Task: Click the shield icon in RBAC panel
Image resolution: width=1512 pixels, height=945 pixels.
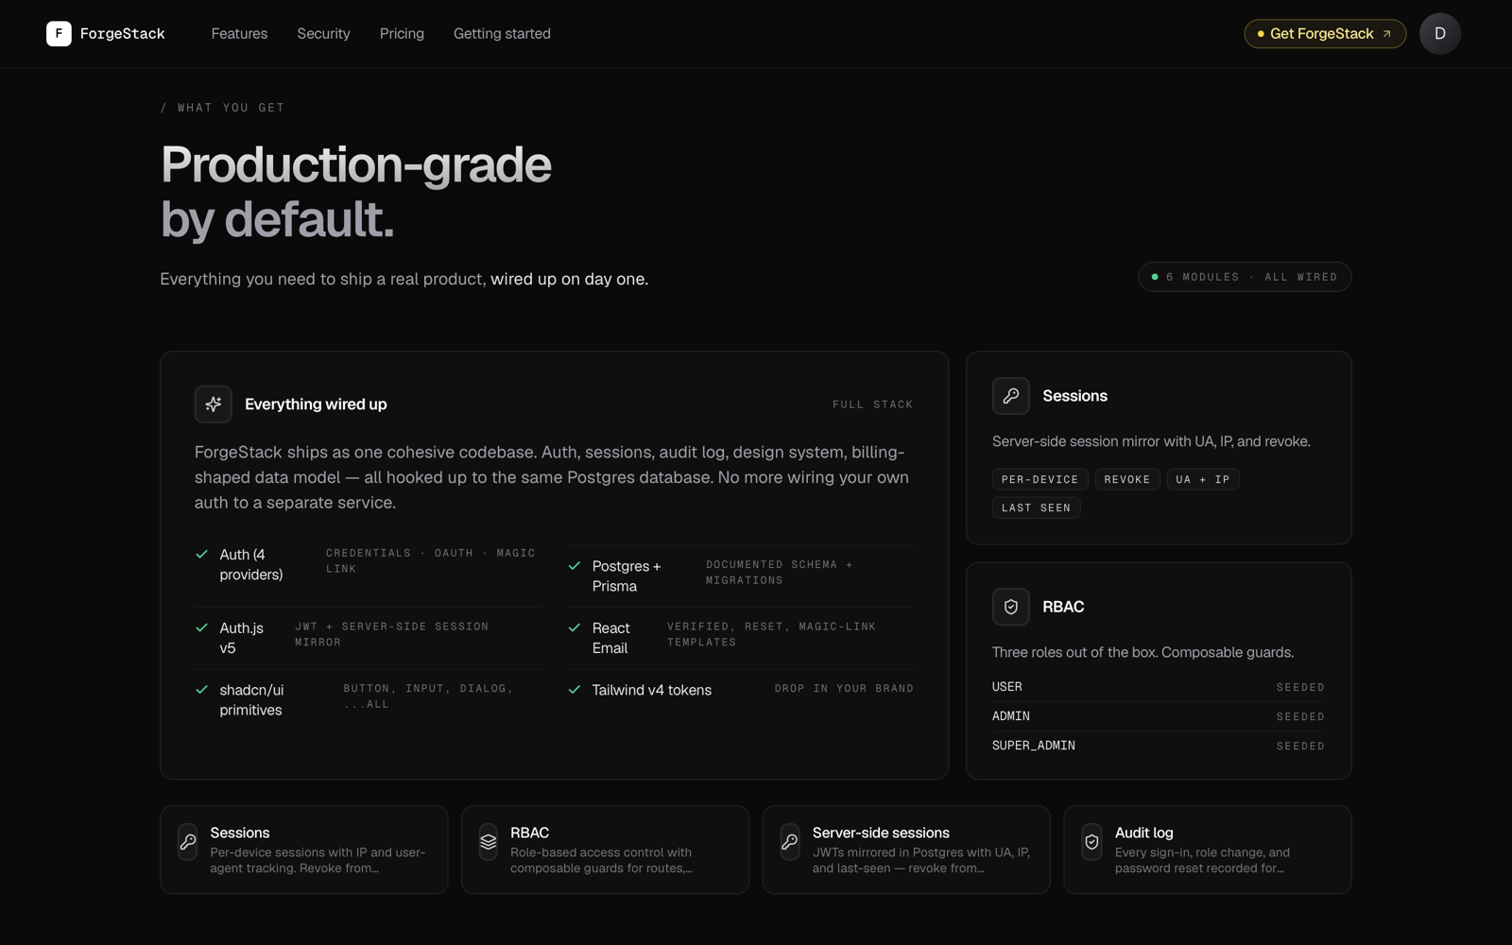Action: point(1010,607)
